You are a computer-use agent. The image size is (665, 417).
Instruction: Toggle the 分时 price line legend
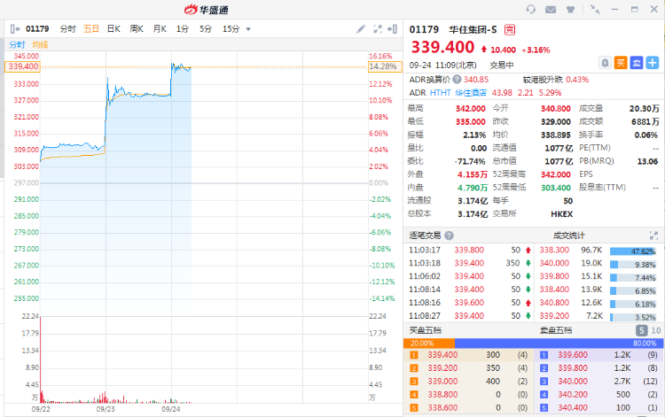[18, 44]
